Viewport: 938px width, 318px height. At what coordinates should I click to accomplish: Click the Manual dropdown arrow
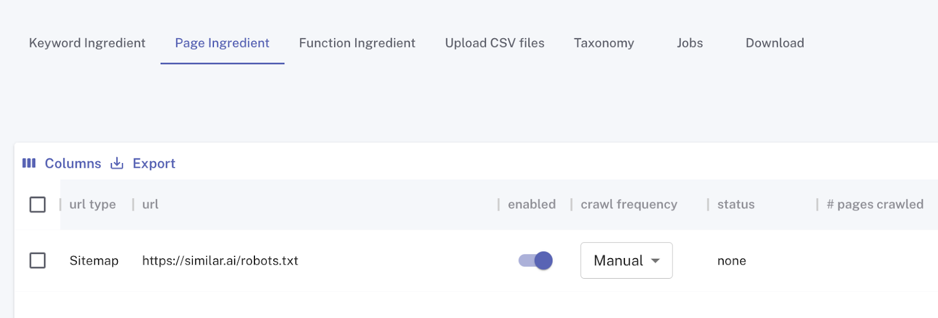coord(655,261)
